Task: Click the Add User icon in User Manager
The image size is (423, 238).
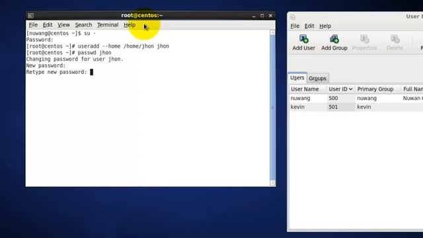Action: (x=304, y=39)
